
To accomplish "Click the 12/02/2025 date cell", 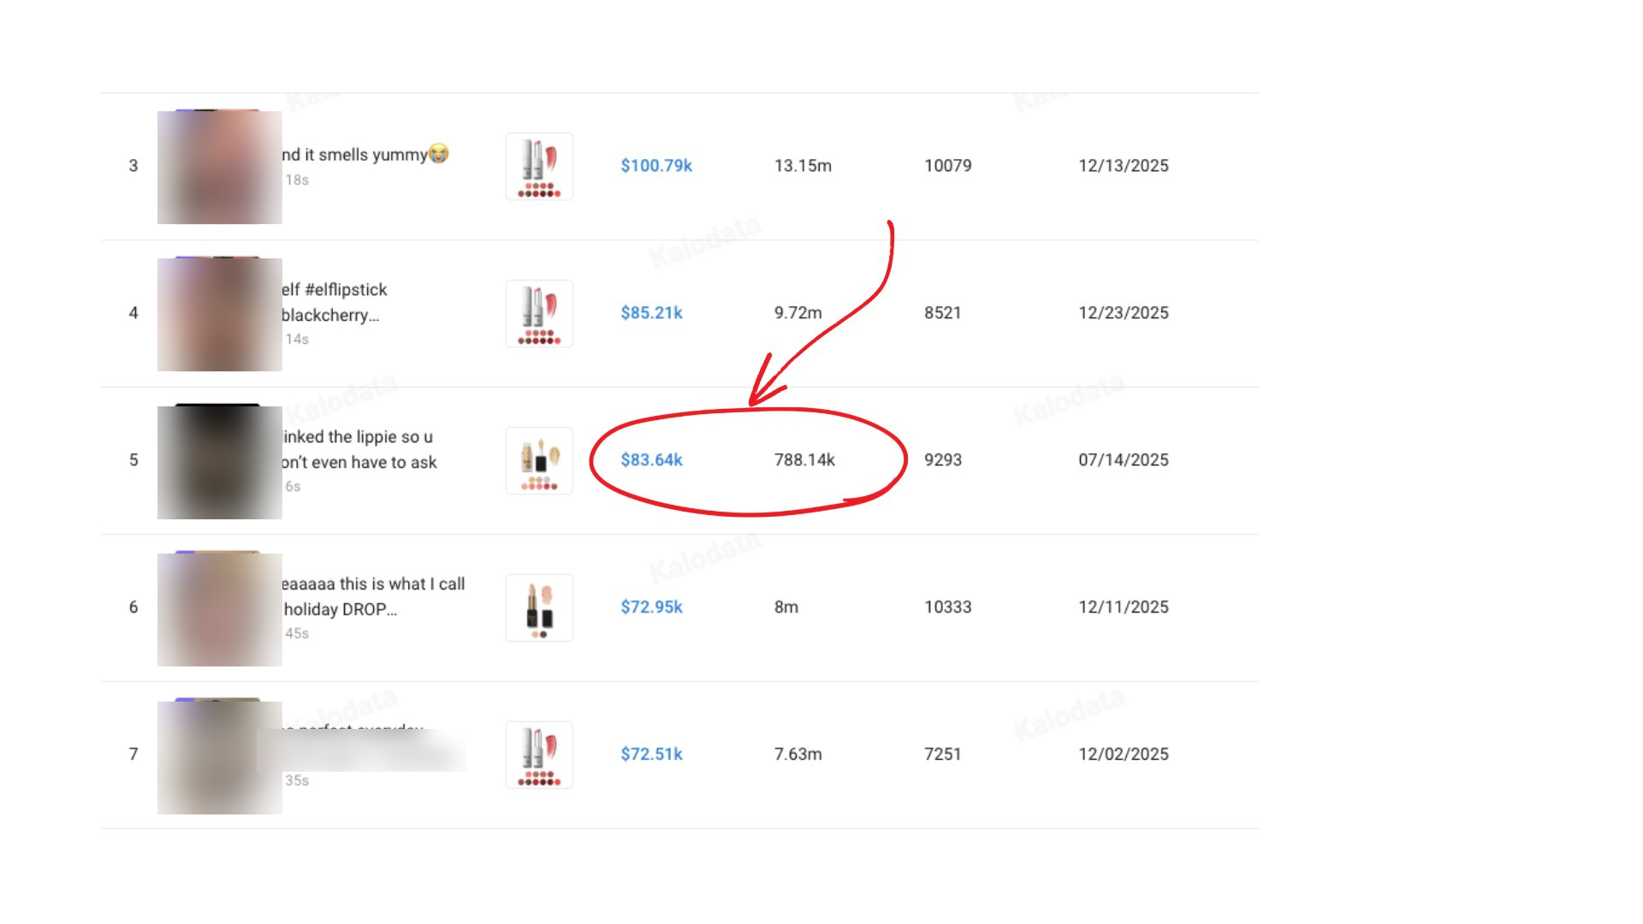I will tap(1124, 754).
